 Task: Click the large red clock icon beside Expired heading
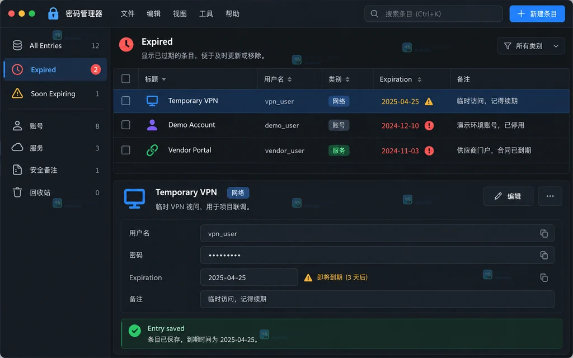126,45
